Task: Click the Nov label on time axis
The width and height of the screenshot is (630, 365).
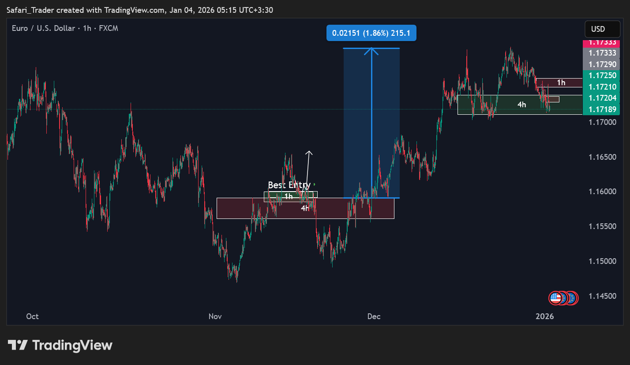Action: point(215,316)
